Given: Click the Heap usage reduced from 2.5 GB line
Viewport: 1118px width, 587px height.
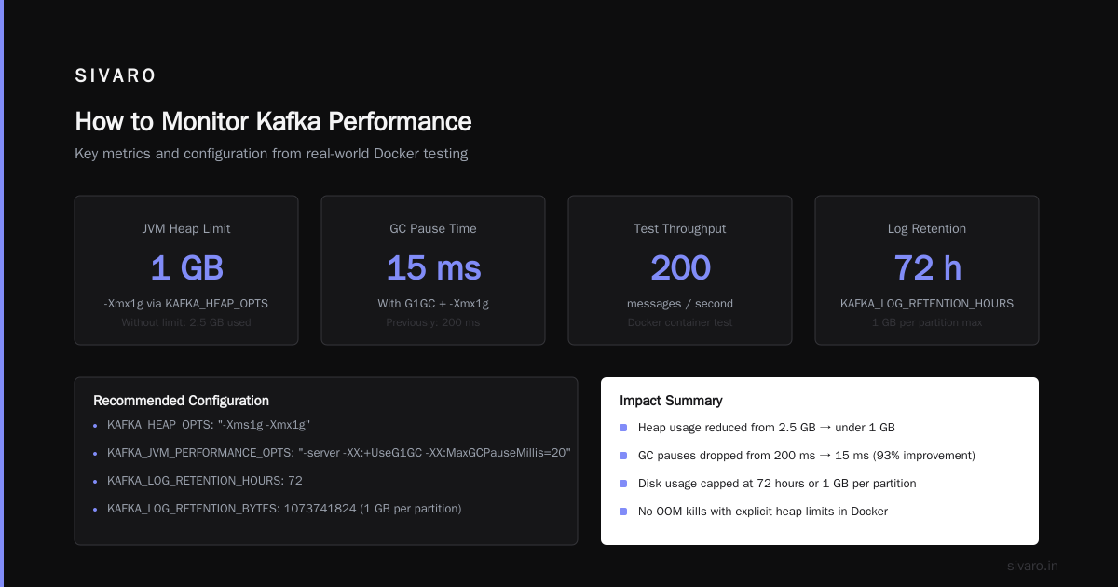Looking at the screenshot, I should pyautogui.click(x=767, y=428).
